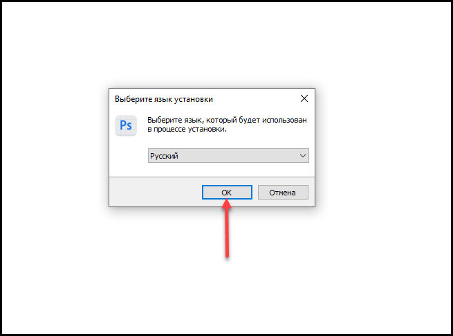Click the dialog title Выберите язык установки
This screenshot has width=453, height=336.
164,99
